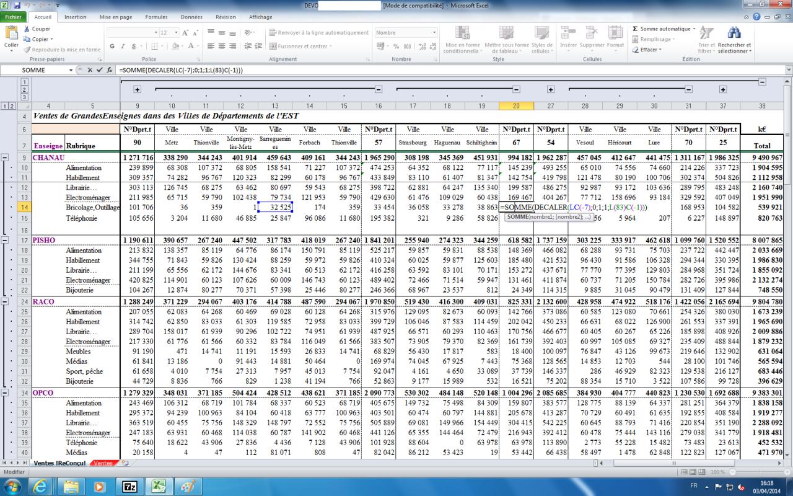Confirm the formula with the checkmark icon

tap(100, 70)
